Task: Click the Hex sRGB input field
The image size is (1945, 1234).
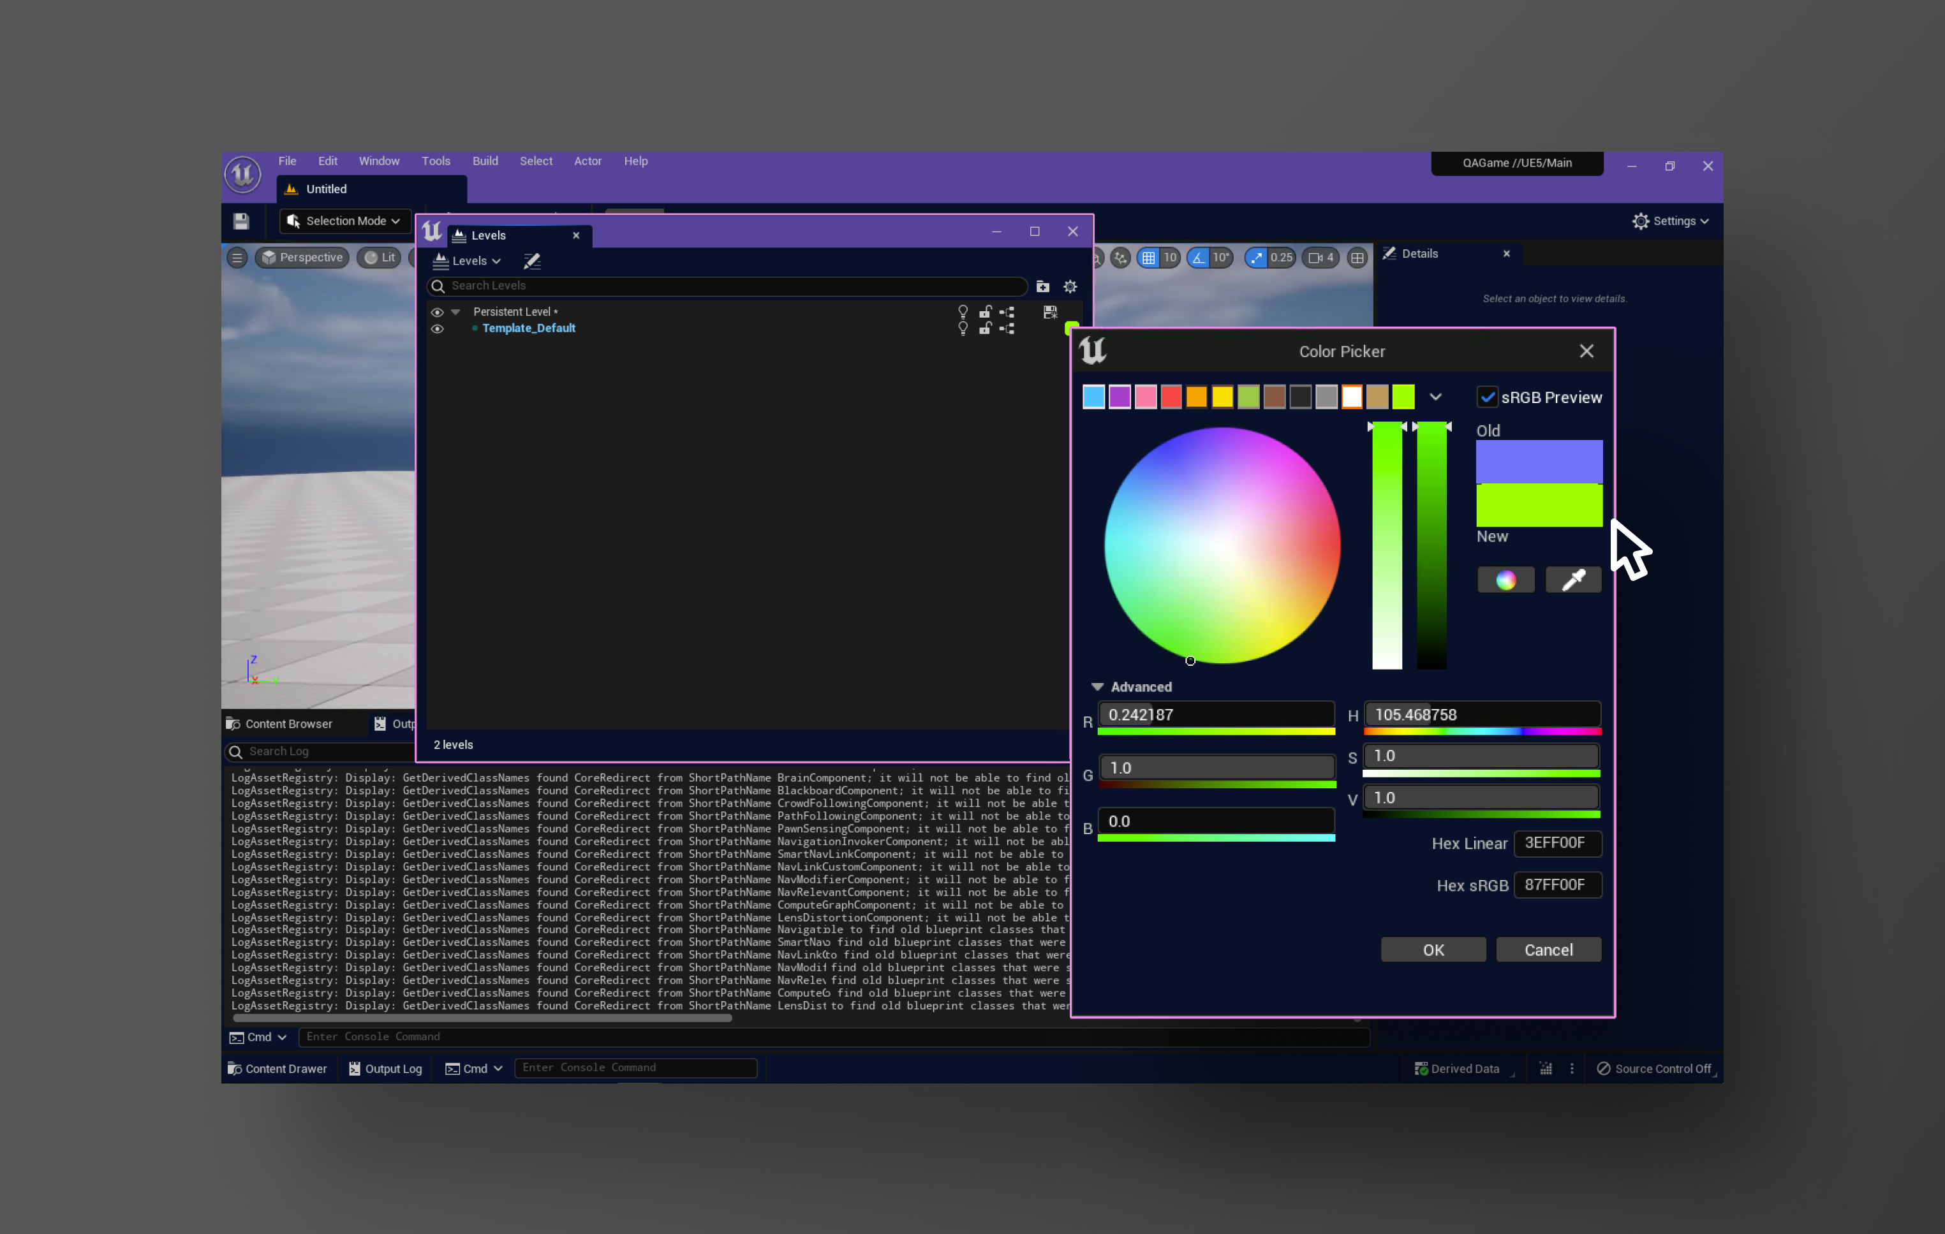Action: point(1556,885)
